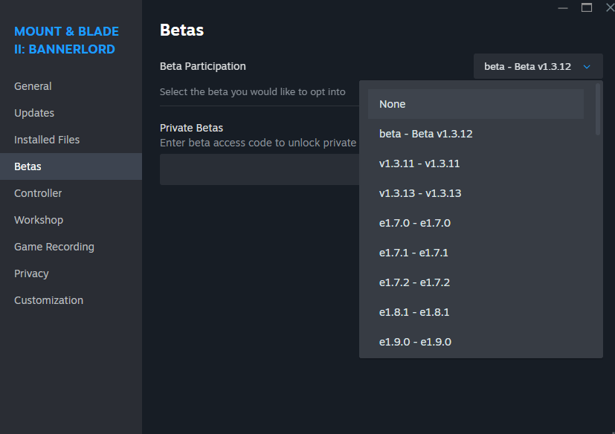Select the Betas sidebar tab
The width and height of the screenshot is (615, 434).
pyautogui.click(x=71, y=166)
